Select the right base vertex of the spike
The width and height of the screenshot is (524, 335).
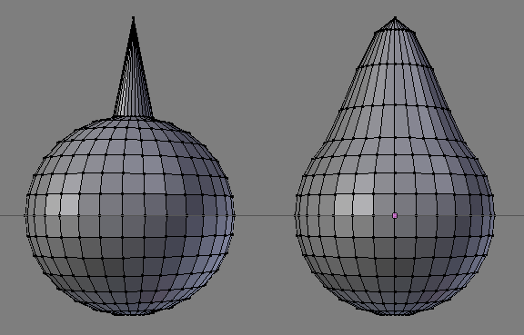pyautogui.click(x=153, y=117)
